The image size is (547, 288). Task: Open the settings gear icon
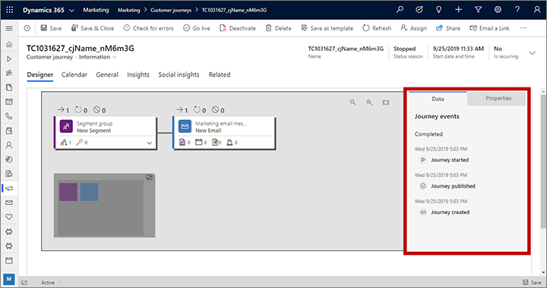[x=498, y=10]
